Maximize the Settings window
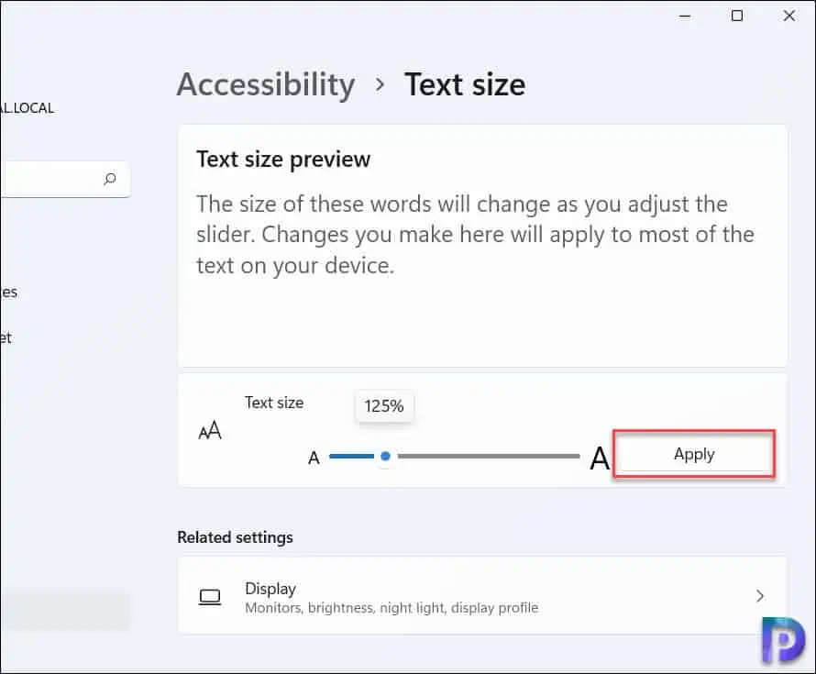 click(737, 17)
